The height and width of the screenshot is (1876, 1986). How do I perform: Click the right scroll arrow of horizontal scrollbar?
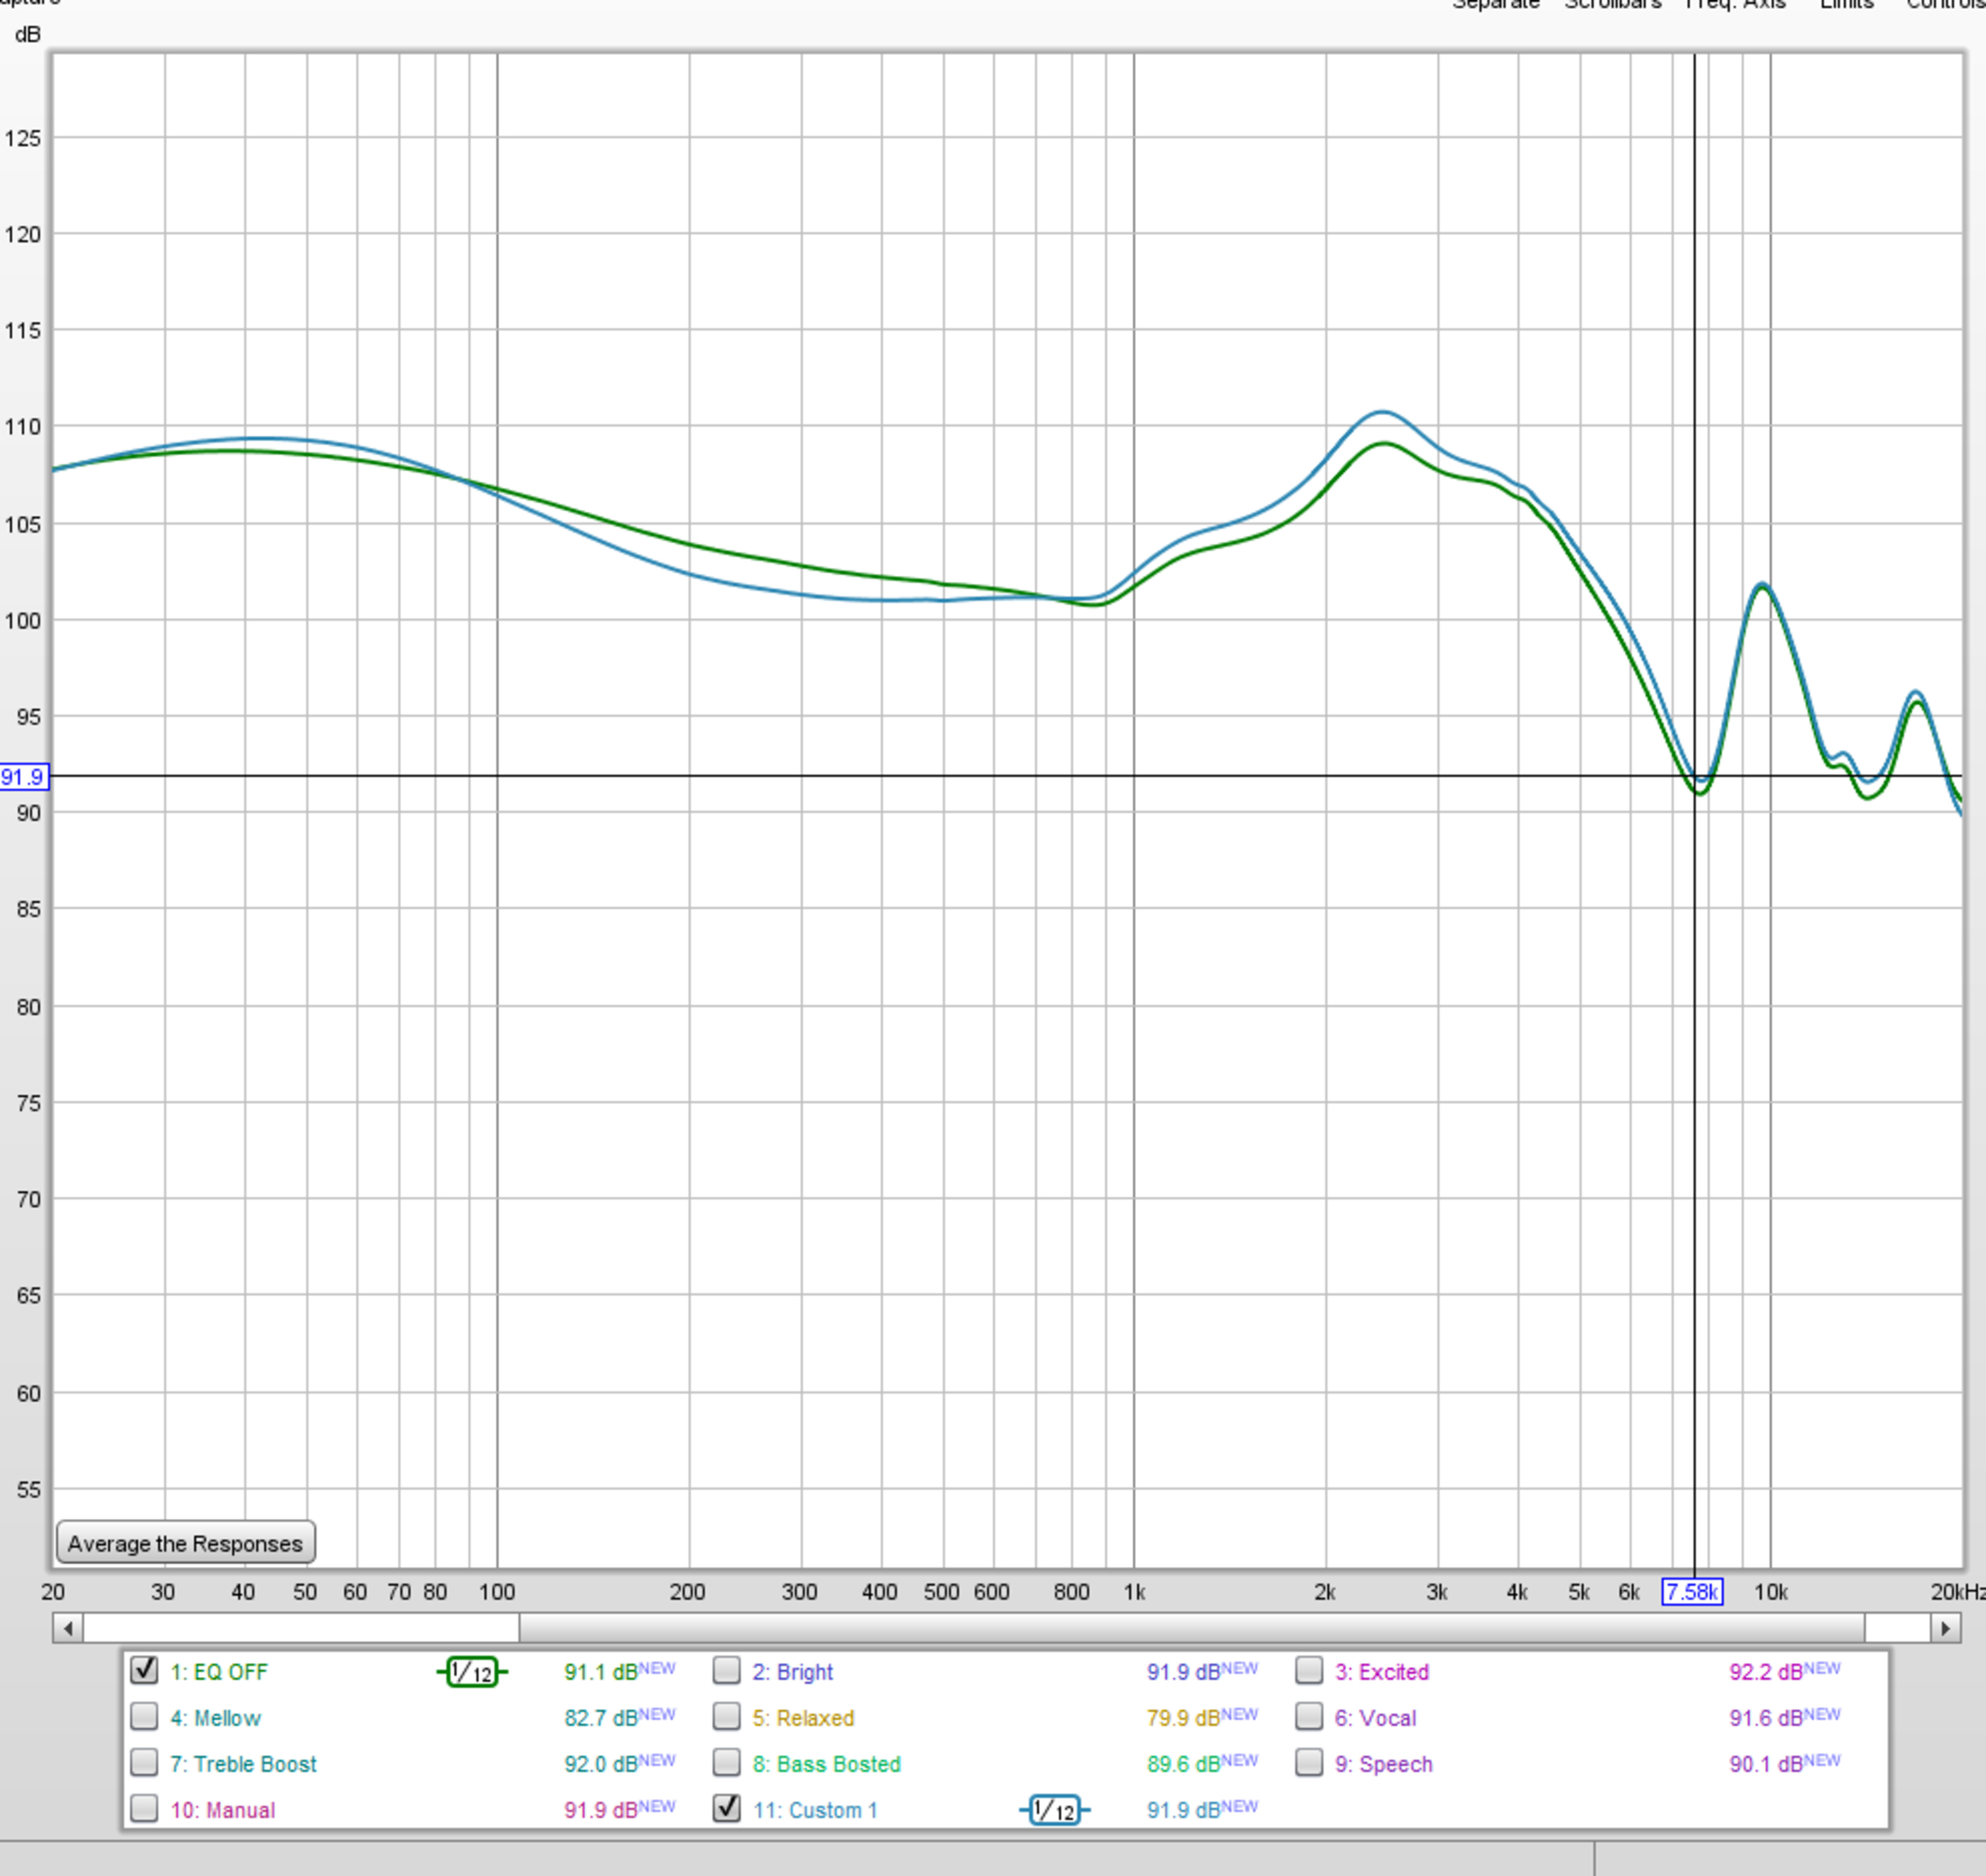click(1945, 1628)
